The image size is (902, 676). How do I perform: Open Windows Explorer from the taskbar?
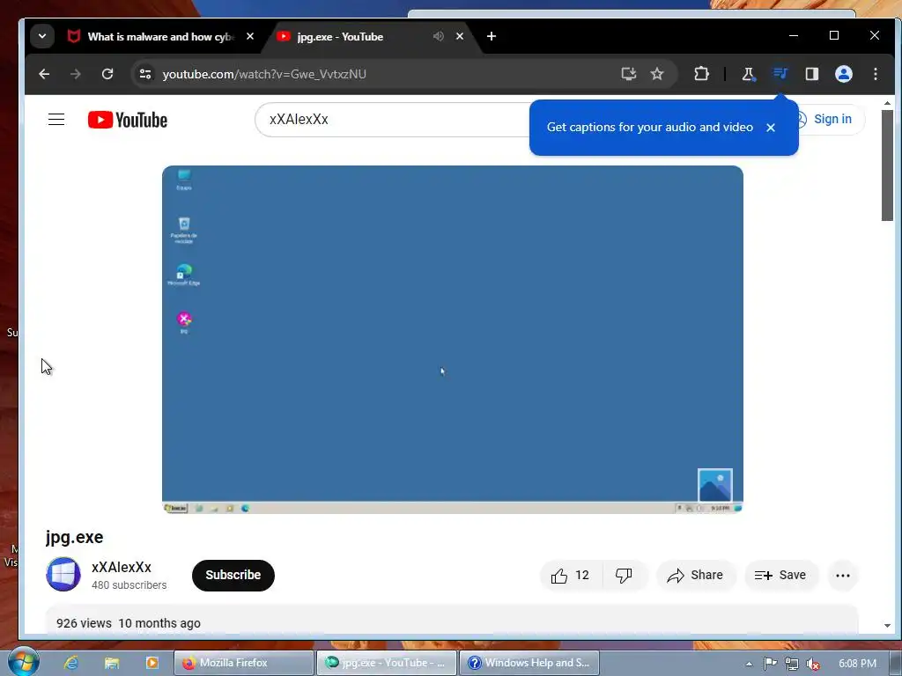(x=112, y=663)
